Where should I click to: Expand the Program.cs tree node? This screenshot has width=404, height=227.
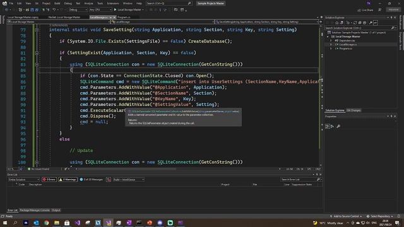[x=331, y=49]
